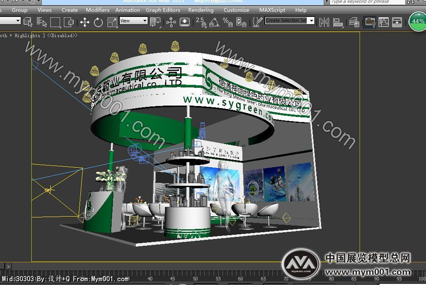
Task: Open the Animation menu
Action: pos(128,10)
